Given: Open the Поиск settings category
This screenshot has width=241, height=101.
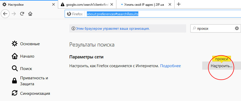Looking at the screenshot, I should (22, 68).
